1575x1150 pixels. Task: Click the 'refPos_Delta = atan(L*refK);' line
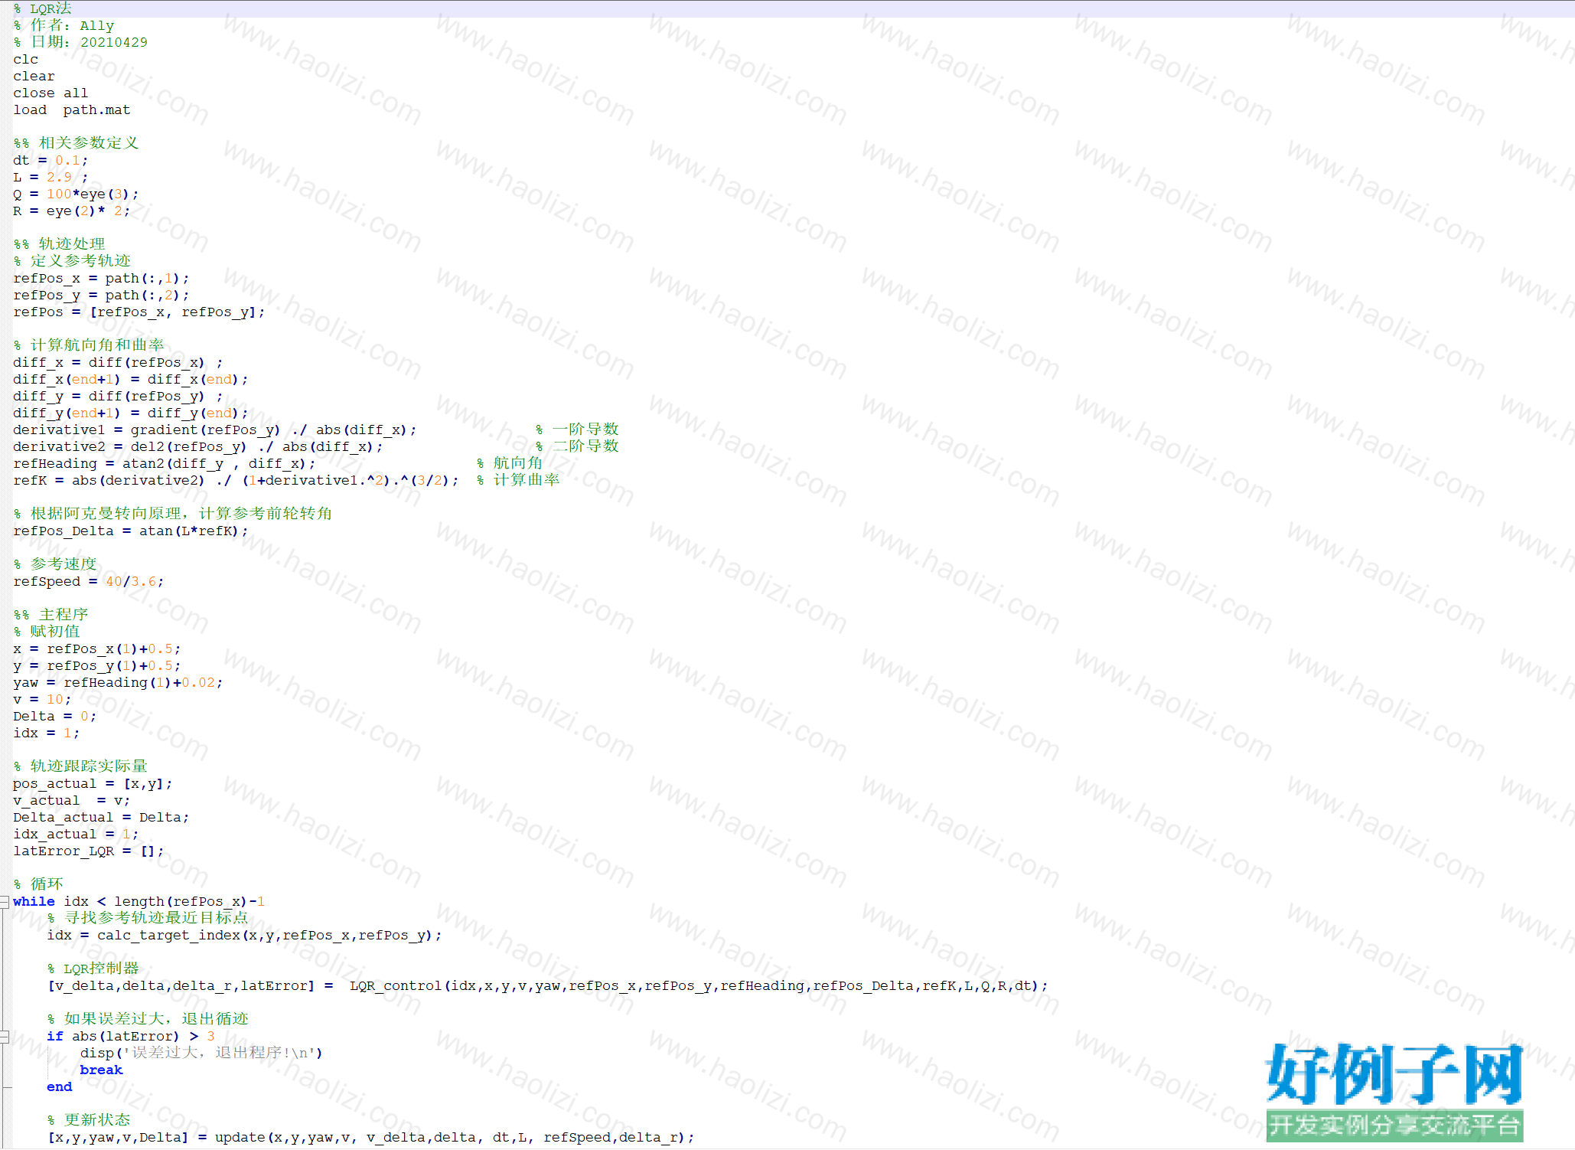click(131, 531)
